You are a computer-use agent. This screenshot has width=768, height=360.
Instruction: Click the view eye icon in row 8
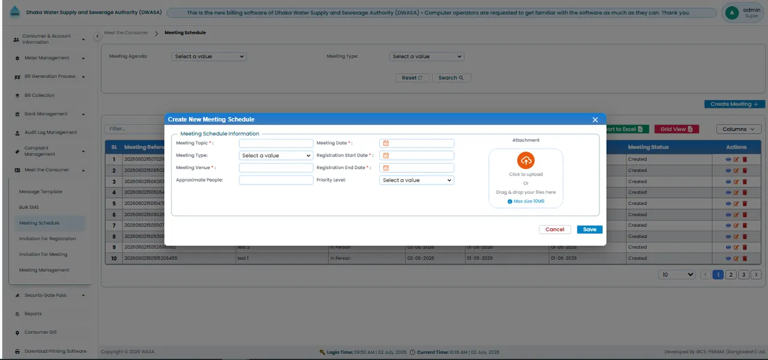729,237
